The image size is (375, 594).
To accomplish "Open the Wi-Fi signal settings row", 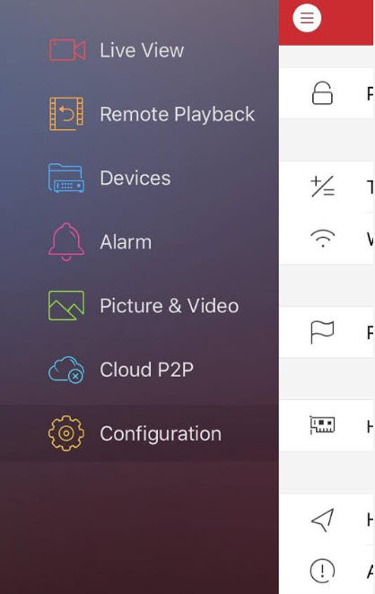I will [x=327, y=239].
